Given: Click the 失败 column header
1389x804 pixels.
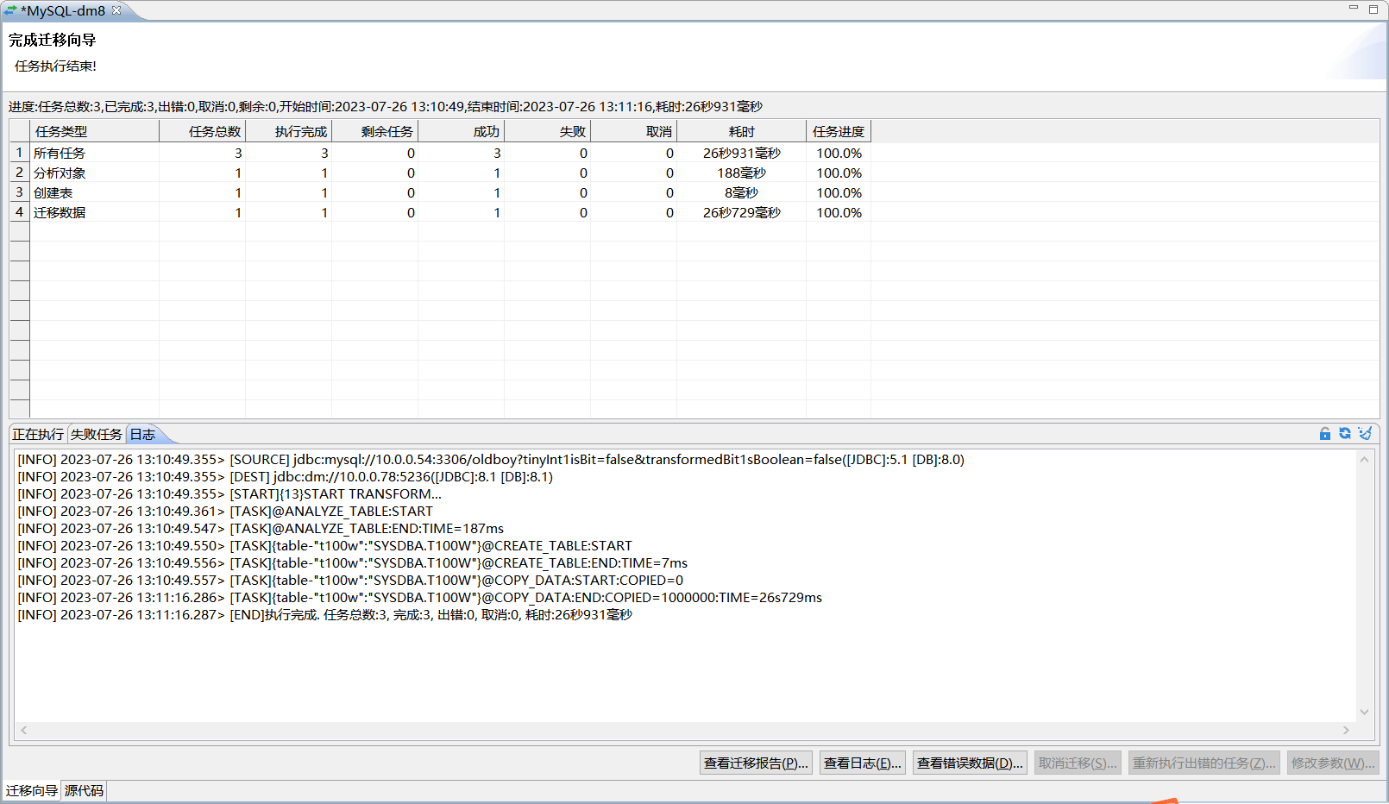Looking at the screenshot, I should 548,132.
